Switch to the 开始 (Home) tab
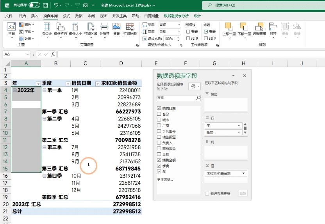 (x=22, y=16)
